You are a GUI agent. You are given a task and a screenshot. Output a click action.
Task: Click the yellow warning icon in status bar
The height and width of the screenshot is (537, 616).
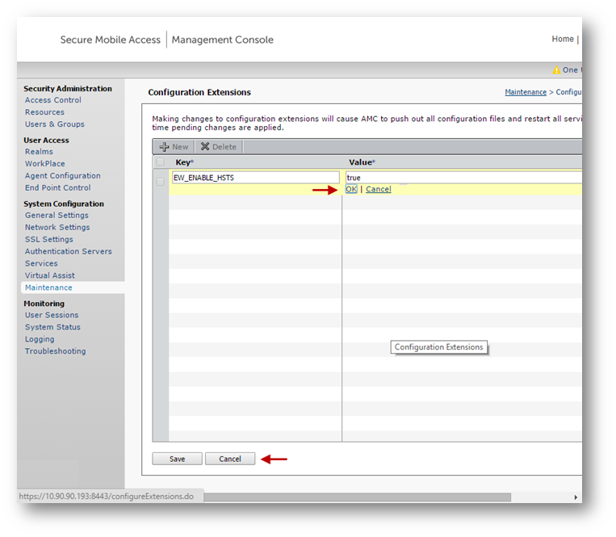[555, 70]
